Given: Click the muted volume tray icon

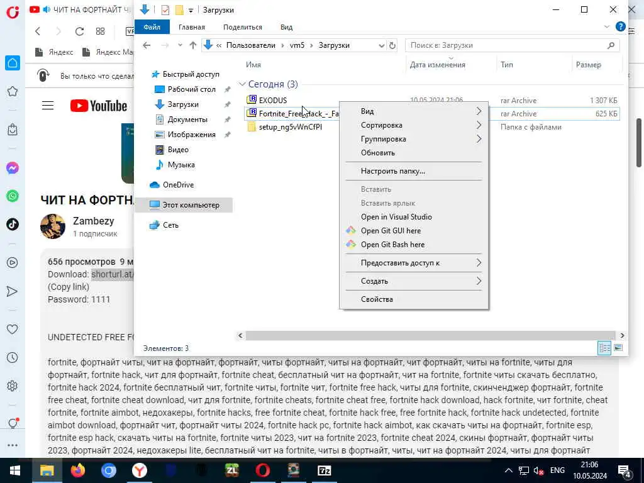Looking at the screenshot, I should (538, 470).
